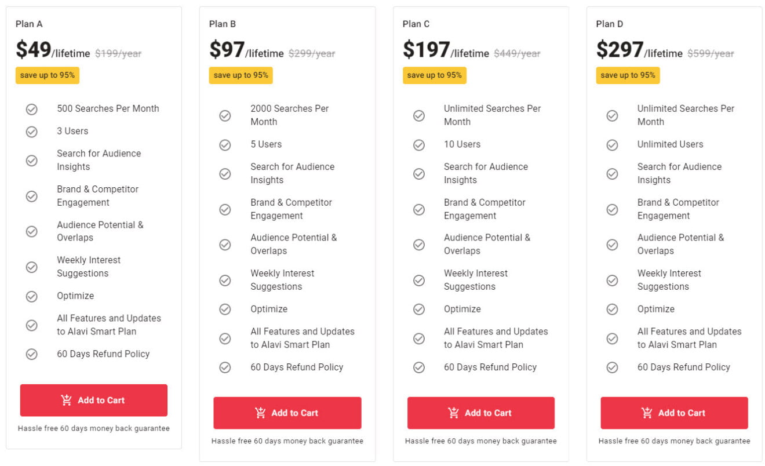This screenshot has height=466, width=765.
Task: Click the Plan C title heading
Action: (416, 24)
